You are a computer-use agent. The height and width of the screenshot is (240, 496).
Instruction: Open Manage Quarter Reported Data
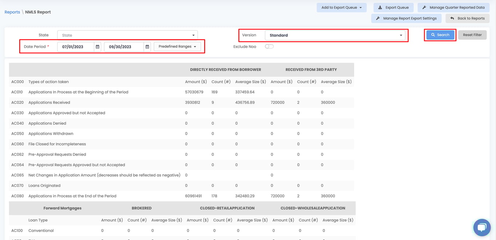point(456,7)
